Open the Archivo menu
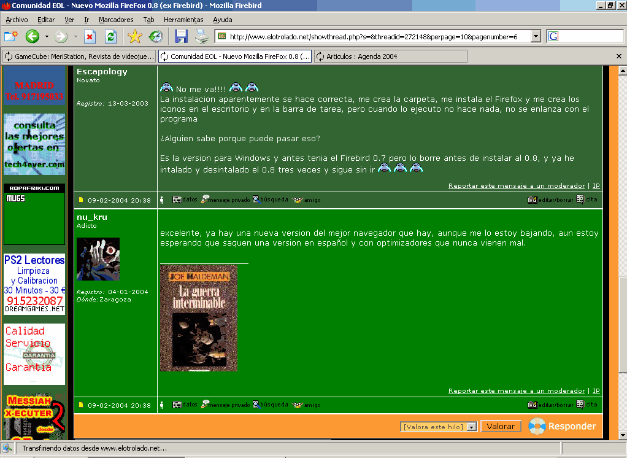The height and width of the screenshot is (458, 627). click(x=17, y=20)
